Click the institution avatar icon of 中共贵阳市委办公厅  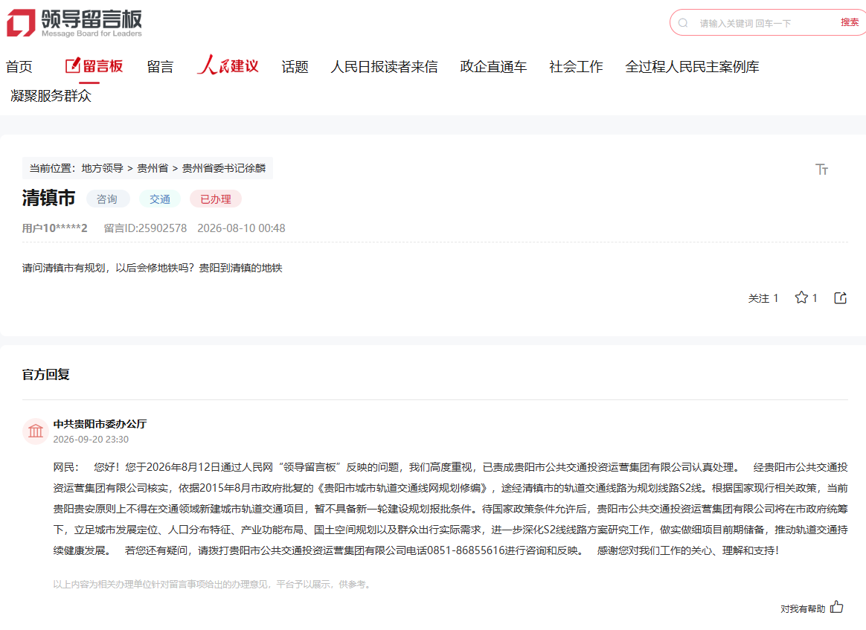(x=36, y=431)
